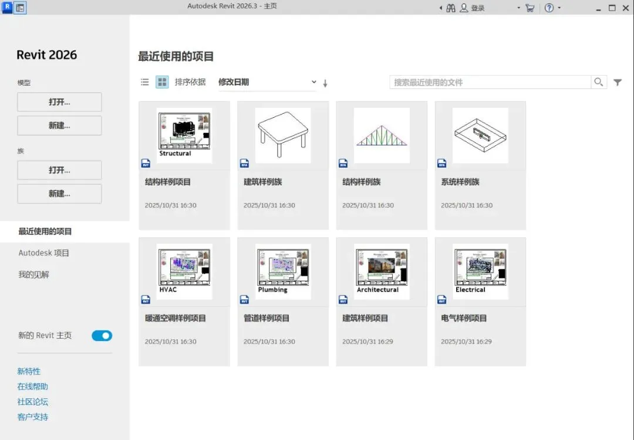Click the 电气样例项目 title text
The image size is (634, 440).
[464, 319]
